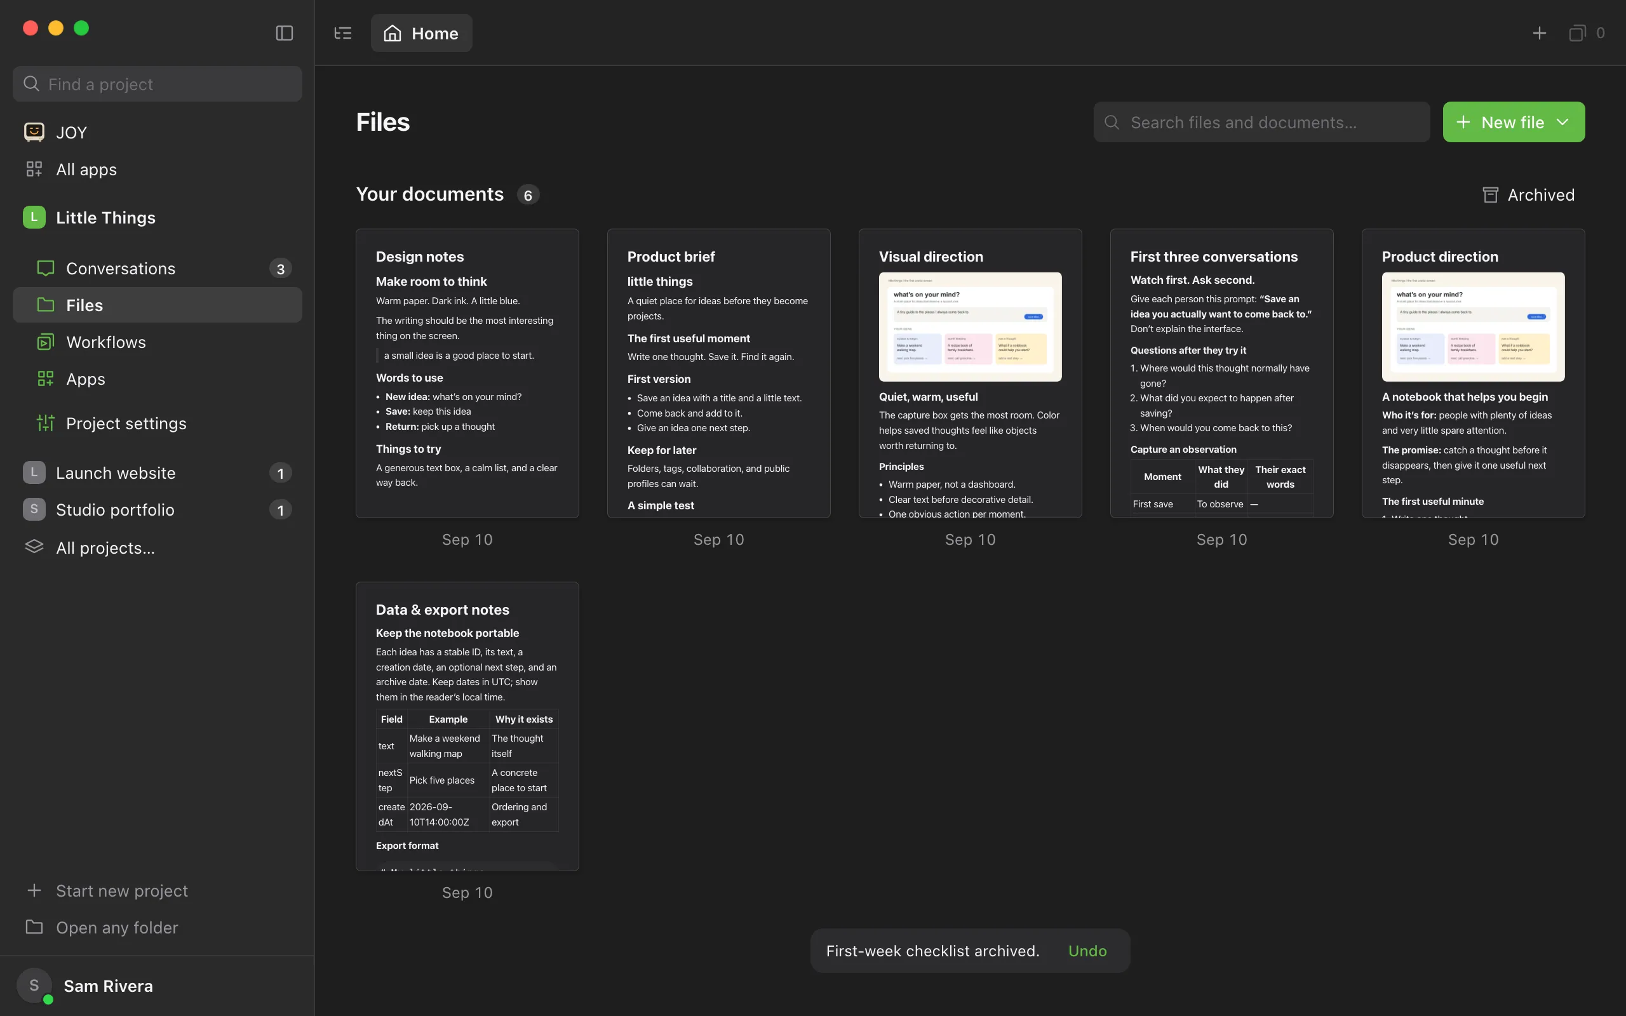
Task: Open the JOY assistant icon
Action: (x=34, y=131)
